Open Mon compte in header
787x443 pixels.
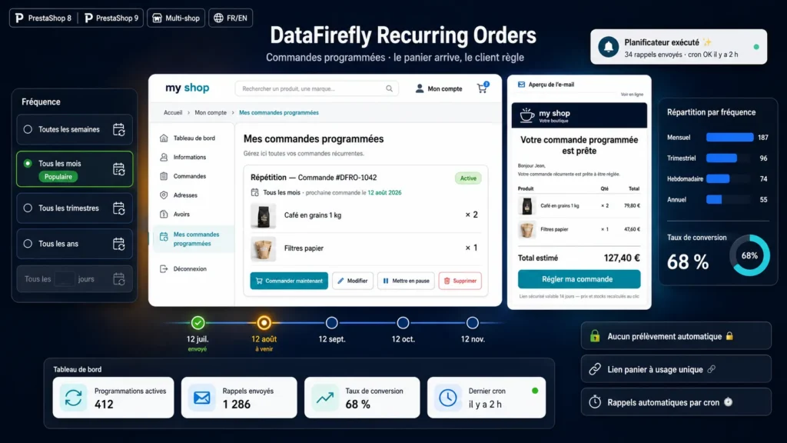(439, 89)
